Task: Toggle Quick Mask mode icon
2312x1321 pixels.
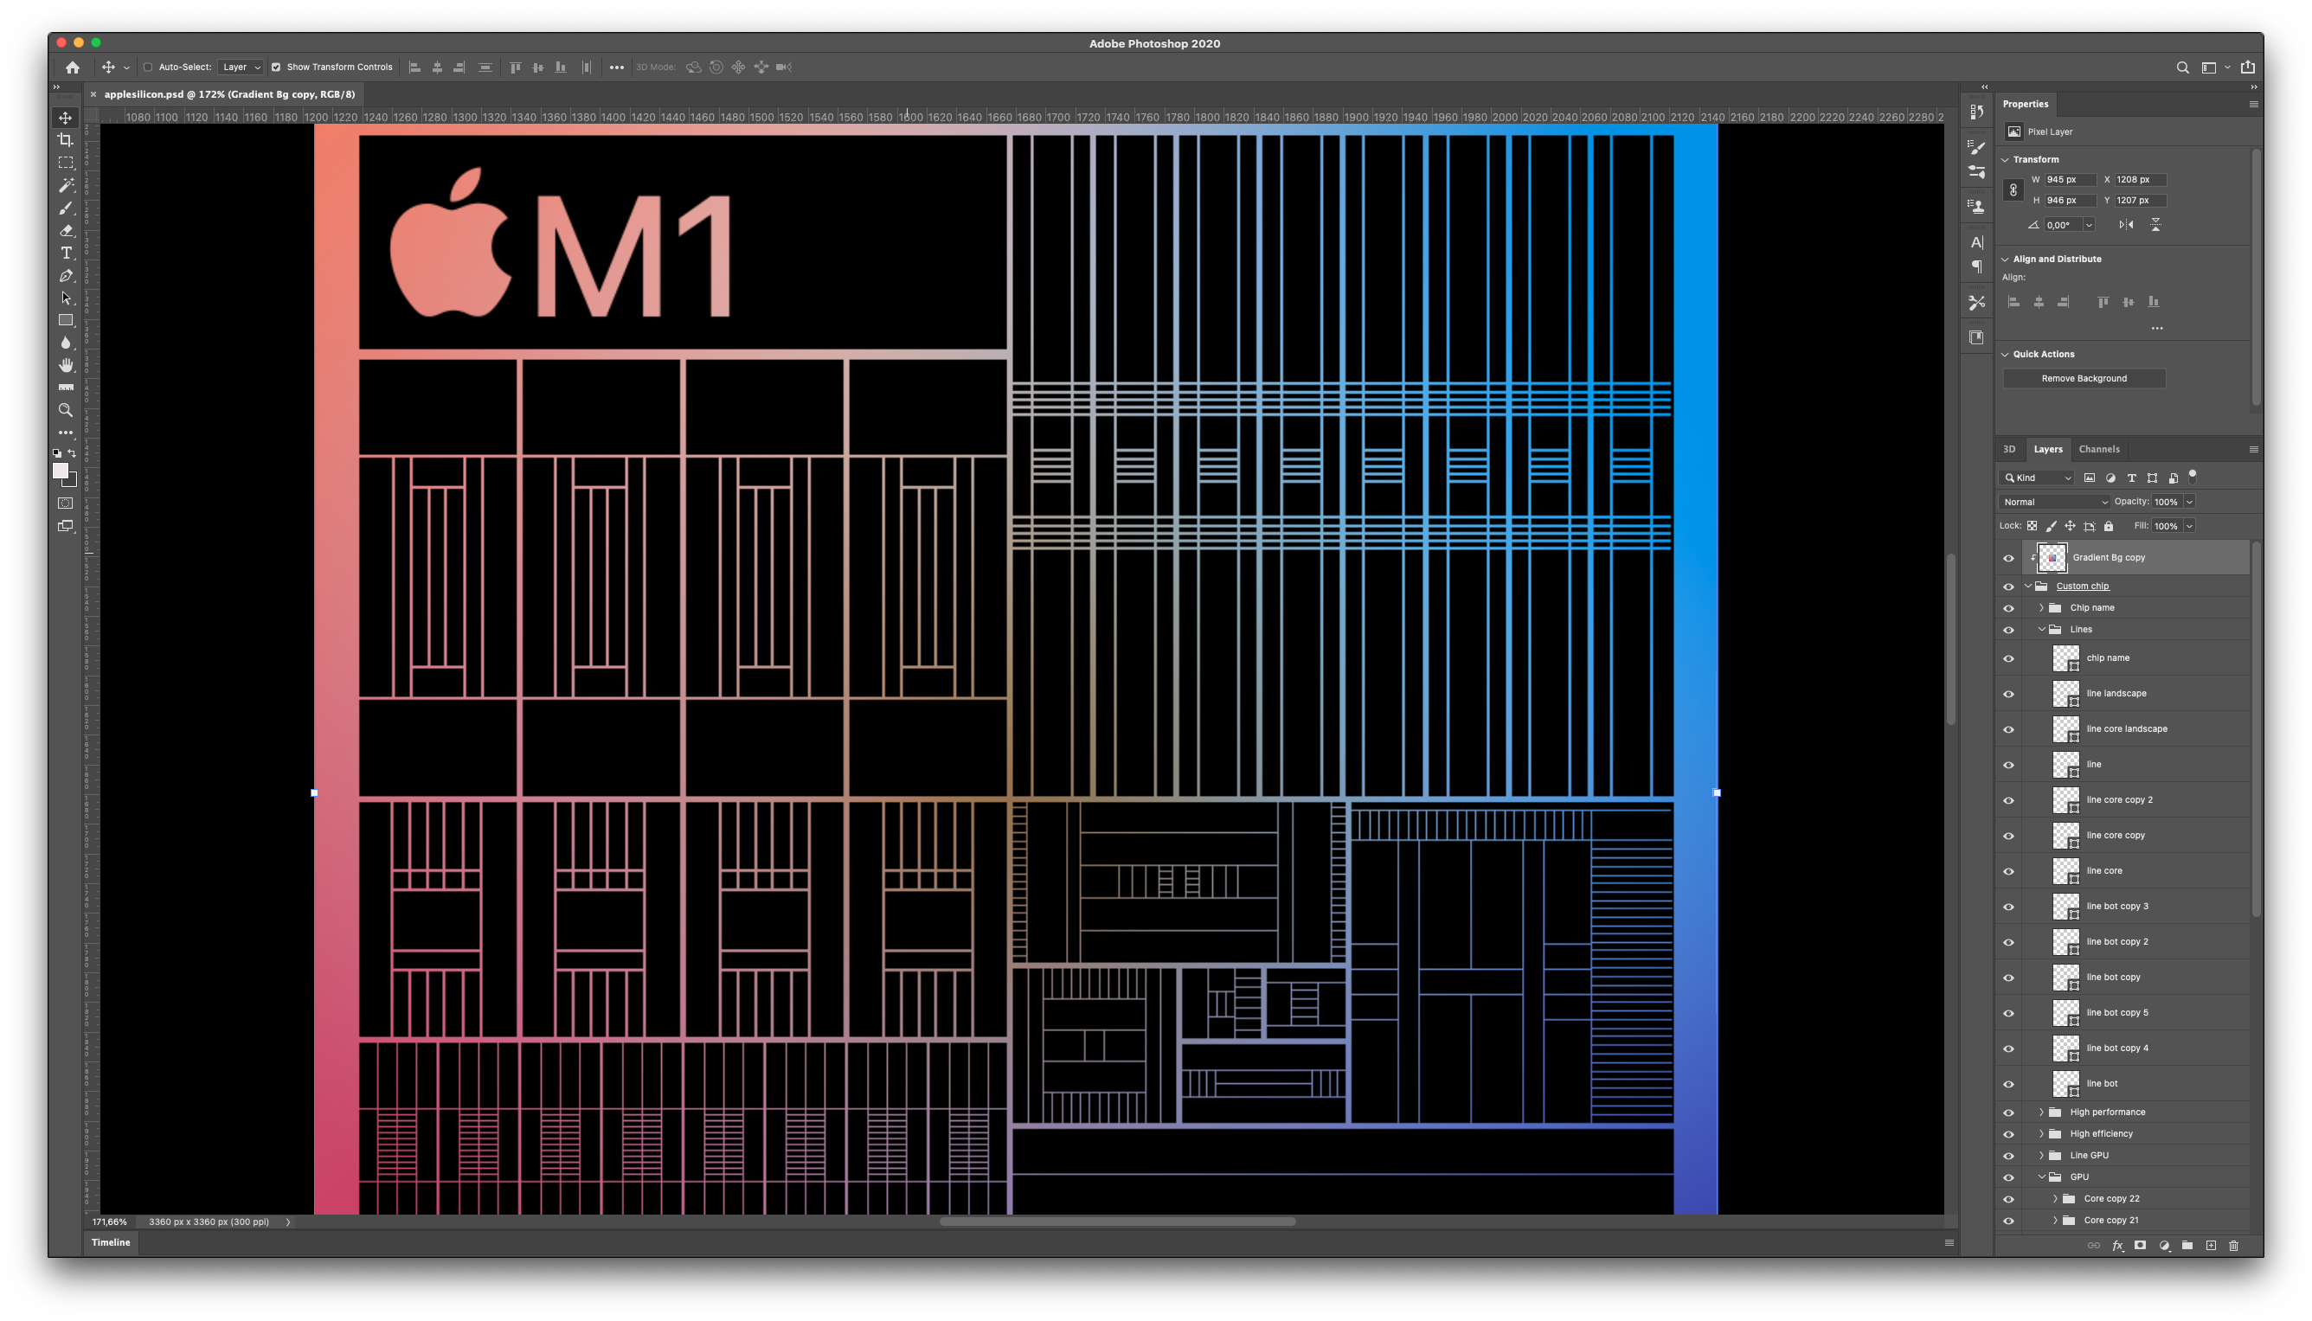Action: [67, 503]
